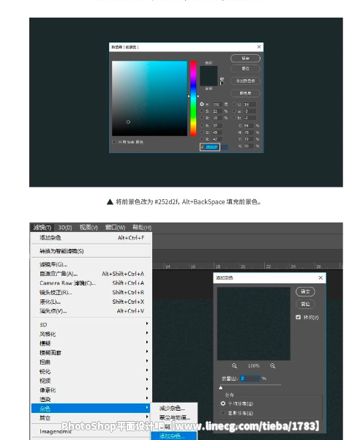Expand the 风格化 submenu arrow
Image resolution: width=360 pixels, height=440 pixels.
[x=147, y=333]
